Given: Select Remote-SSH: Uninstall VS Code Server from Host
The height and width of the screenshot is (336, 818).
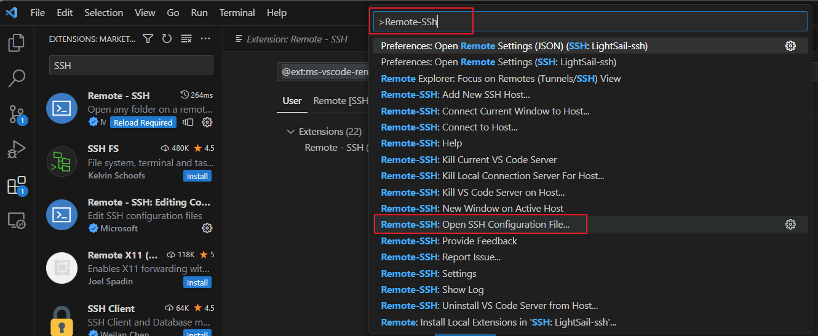Looking at the screenshot, I should click(590, 306).
